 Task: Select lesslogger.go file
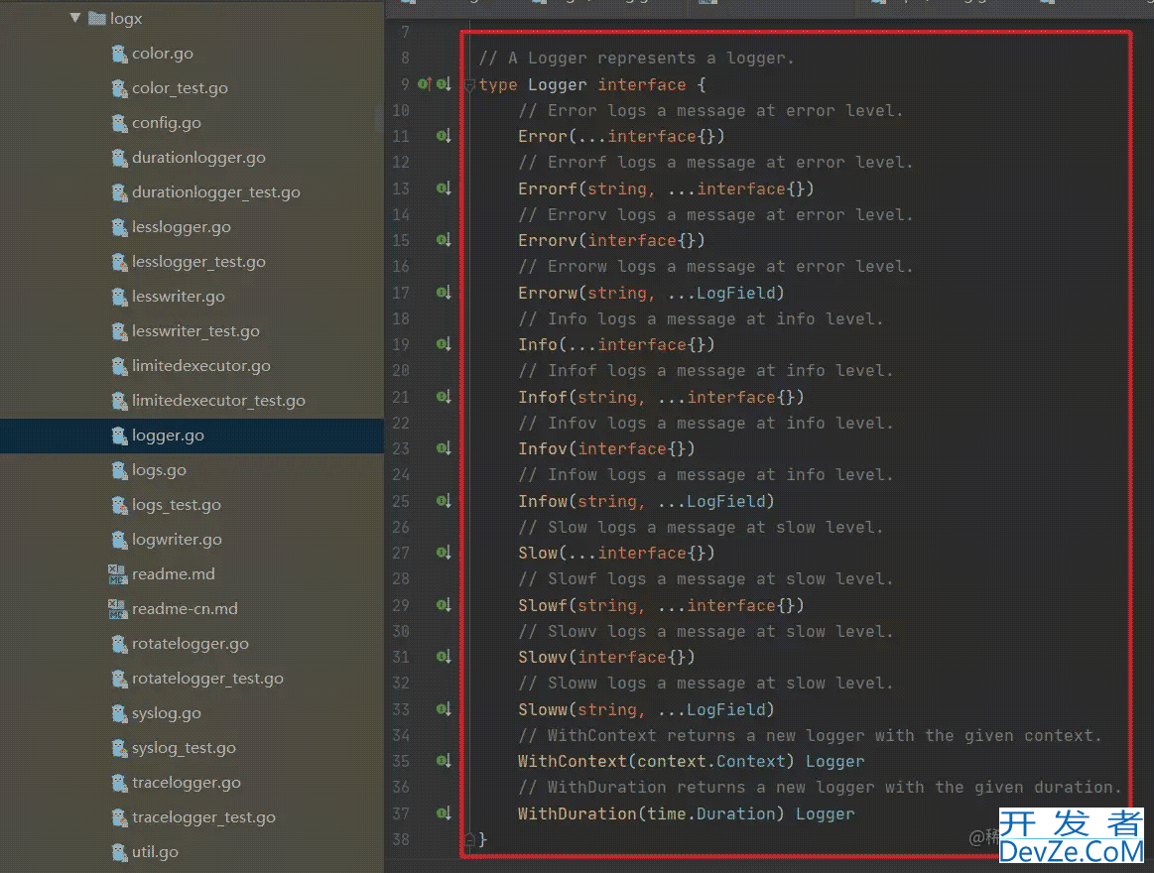point(181,227)
